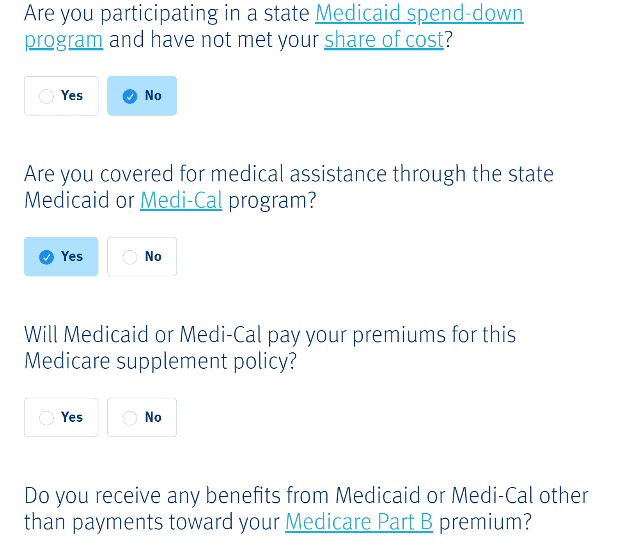The height and width of the screenshot is (549, 624).
Task: Click the "Yes" label of the selected medical assistance answer
Action: click(72, 257)
